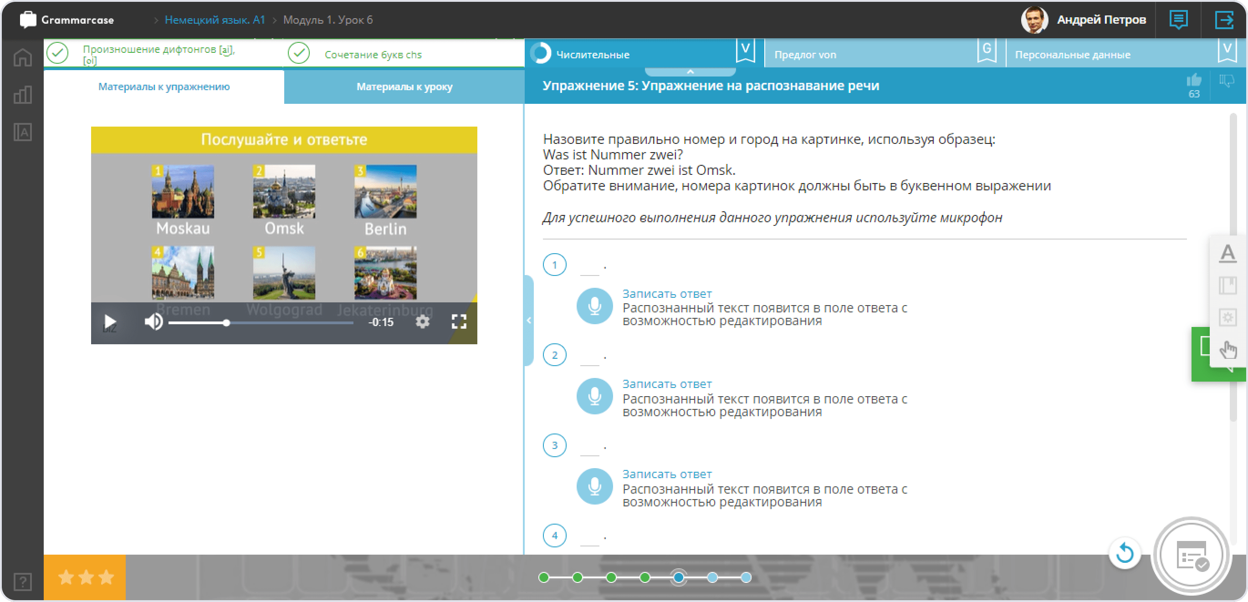
Task: Click the exercise vertical scrollbar
Action: 1233,266
